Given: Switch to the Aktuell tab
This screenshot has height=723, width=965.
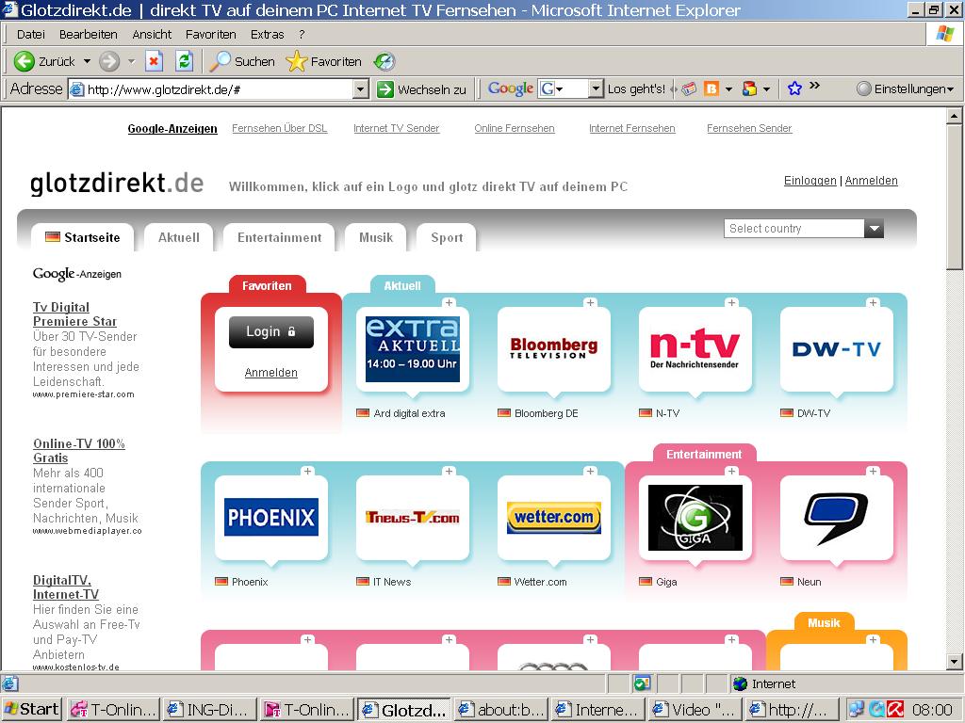Looking at the screenshot, I should pos(178,238).
